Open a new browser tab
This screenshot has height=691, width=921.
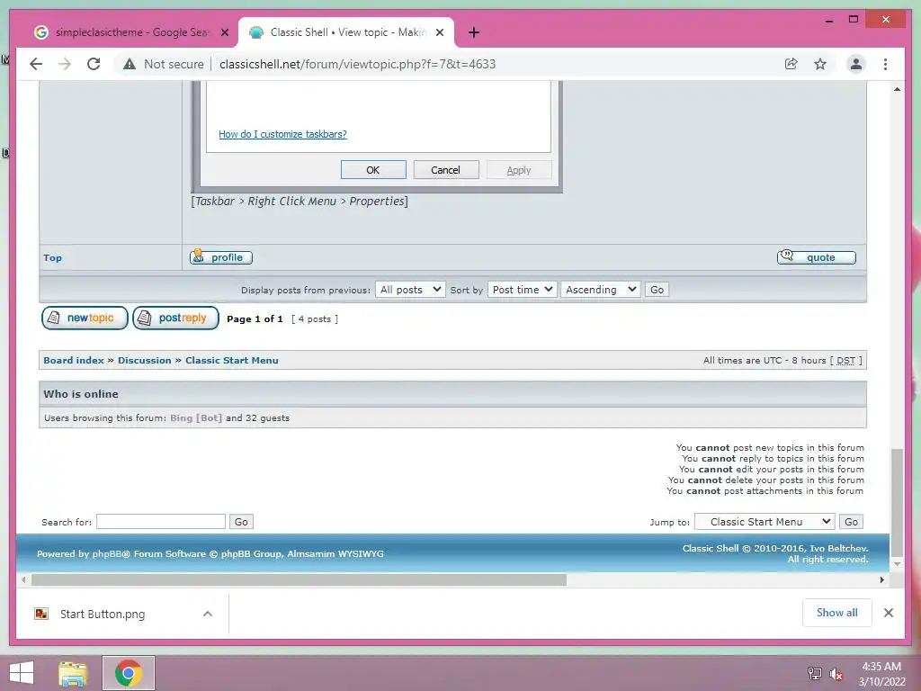pyautogui.click(x=474, y=32)
